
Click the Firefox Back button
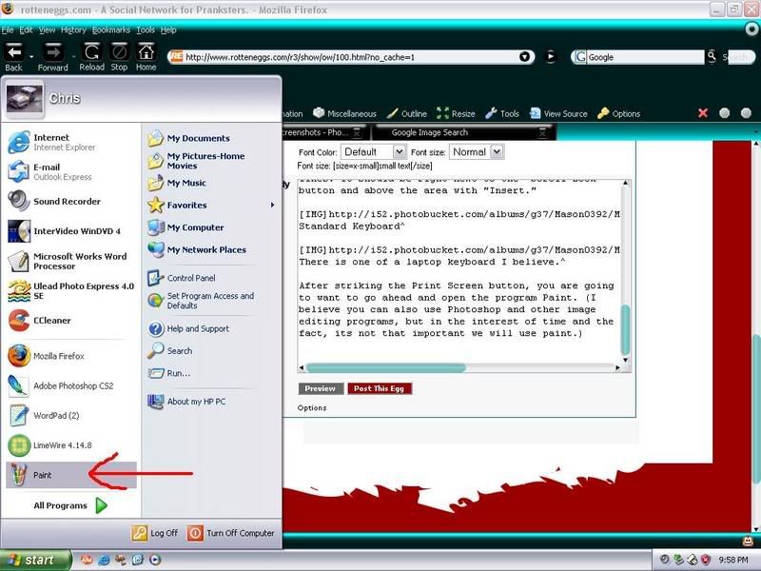tap(13, 57)
